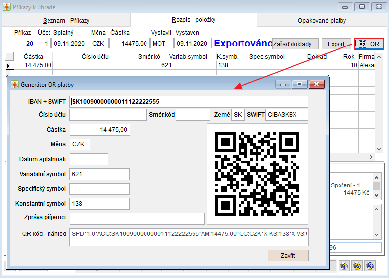Click grid cell with amount 14 475,00
The width and height of the screenshot is (389, 278).
(x=34, y=65)
